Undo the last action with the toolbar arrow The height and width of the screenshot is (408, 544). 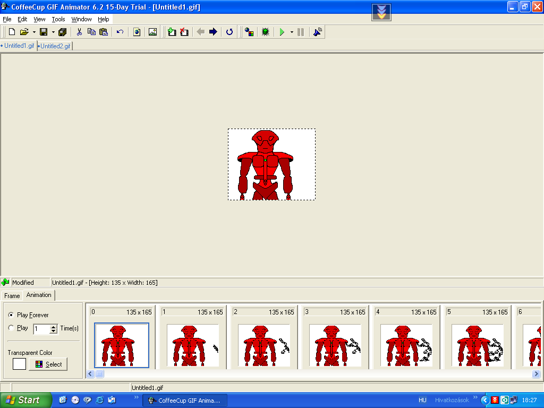click(x=120, y=32)
